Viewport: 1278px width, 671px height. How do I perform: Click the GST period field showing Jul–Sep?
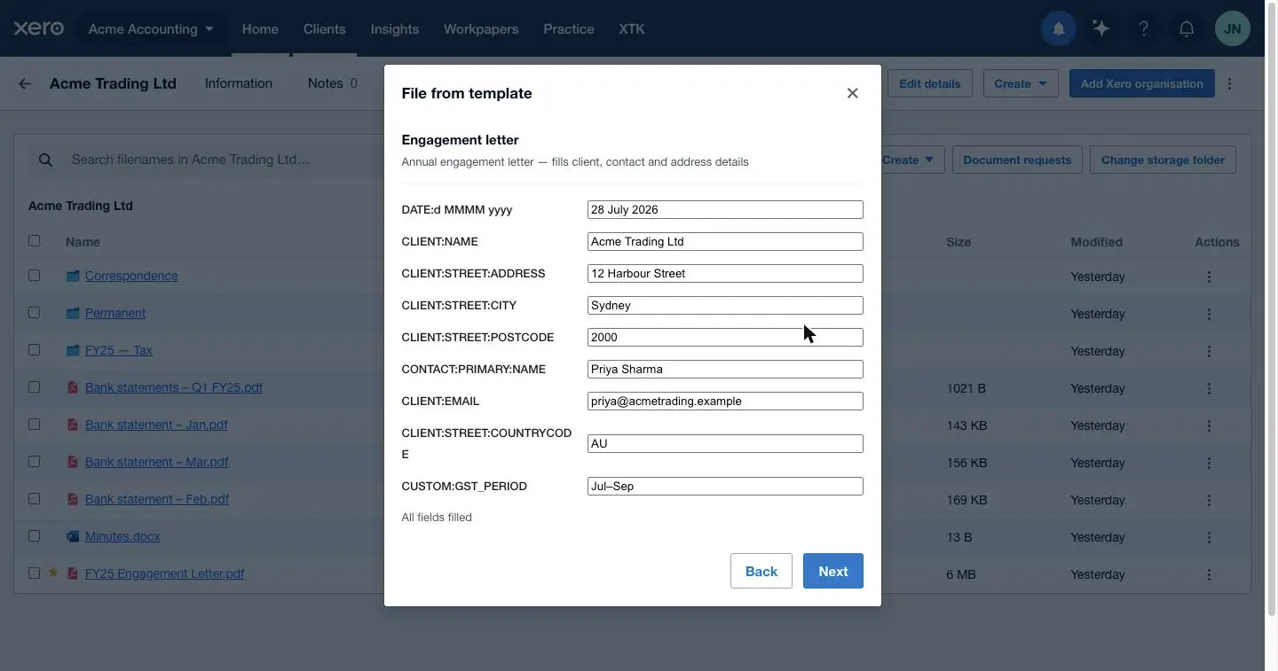pyautogui.click(x=725, y=486)
